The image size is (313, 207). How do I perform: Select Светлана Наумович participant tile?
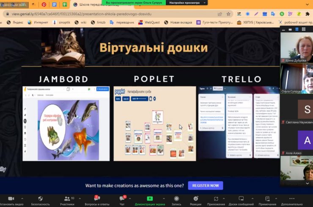click(297, 109)
